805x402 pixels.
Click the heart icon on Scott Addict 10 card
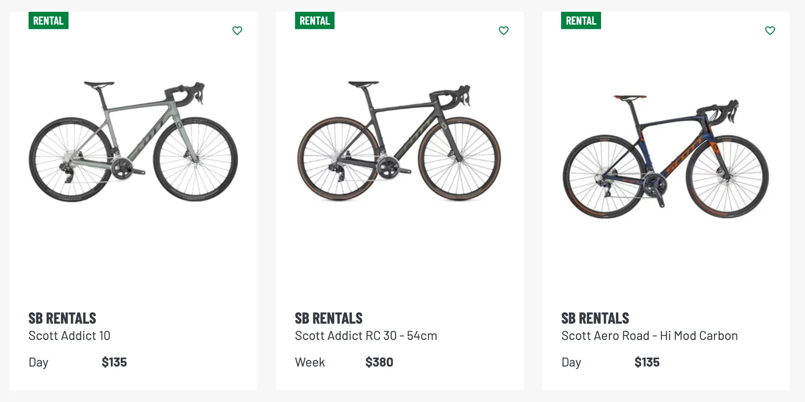[237, 31]
